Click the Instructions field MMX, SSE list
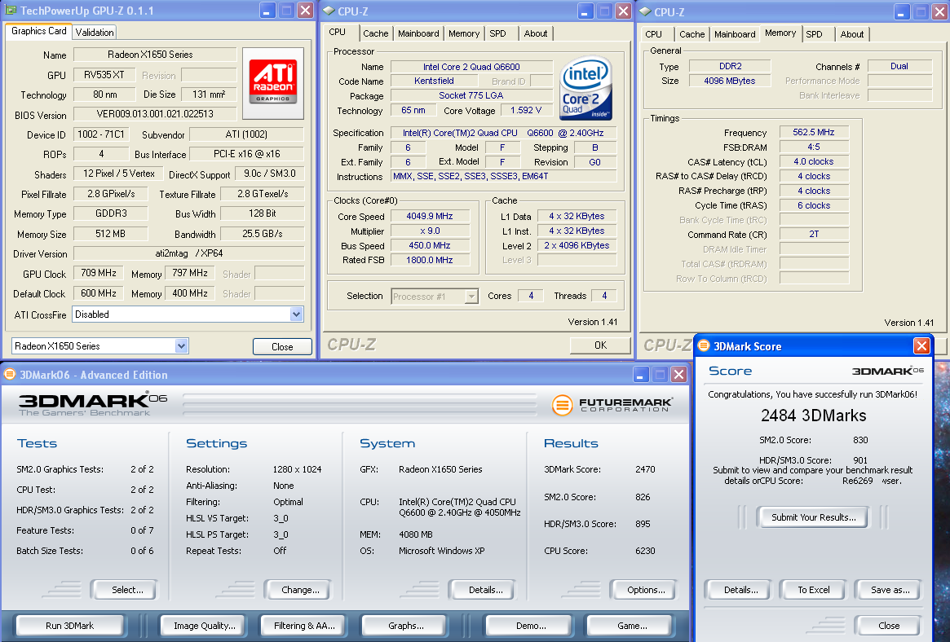 tap(503, 176)
